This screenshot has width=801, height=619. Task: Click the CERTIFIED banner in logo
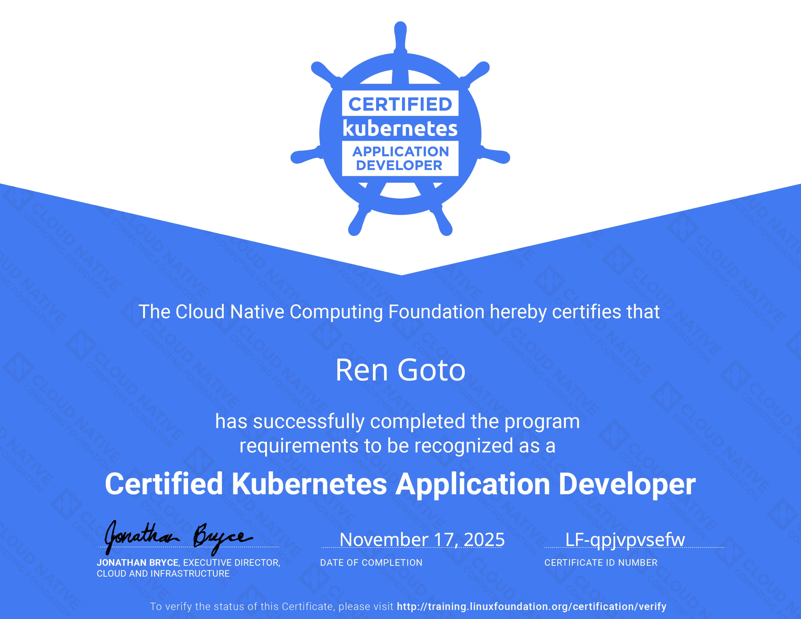pos(400,104)
